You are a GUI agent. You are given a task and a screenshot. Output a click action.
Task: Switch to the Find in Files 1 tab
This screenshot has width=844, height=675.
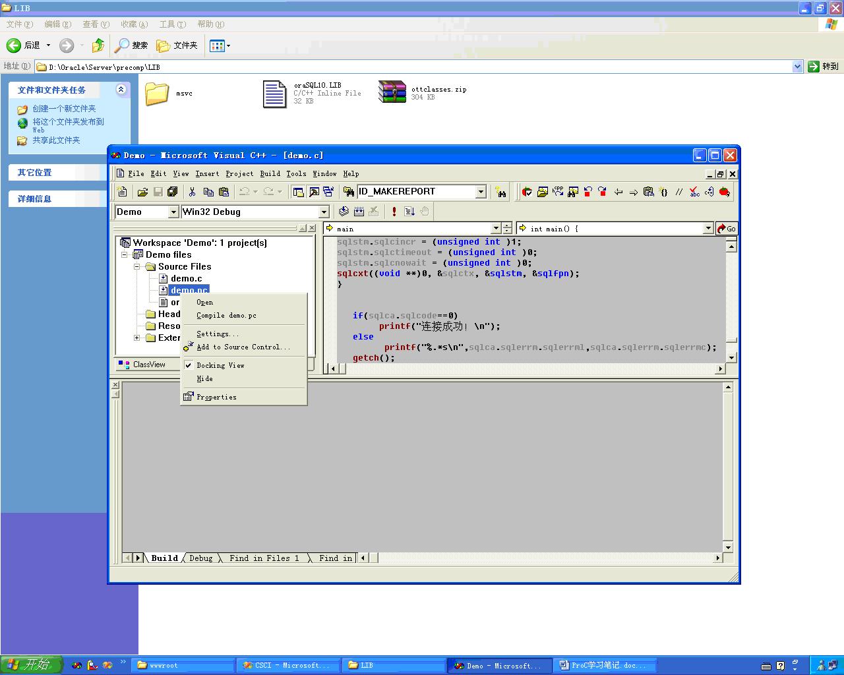pos(264,558)
